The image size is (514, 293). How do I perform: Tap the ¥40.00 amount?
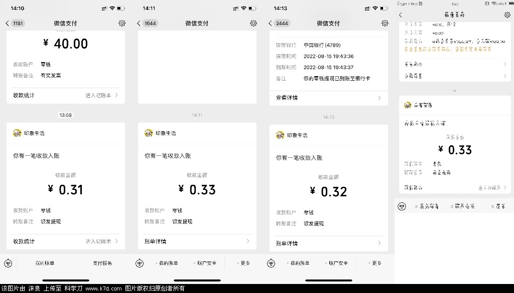[66, 44]
